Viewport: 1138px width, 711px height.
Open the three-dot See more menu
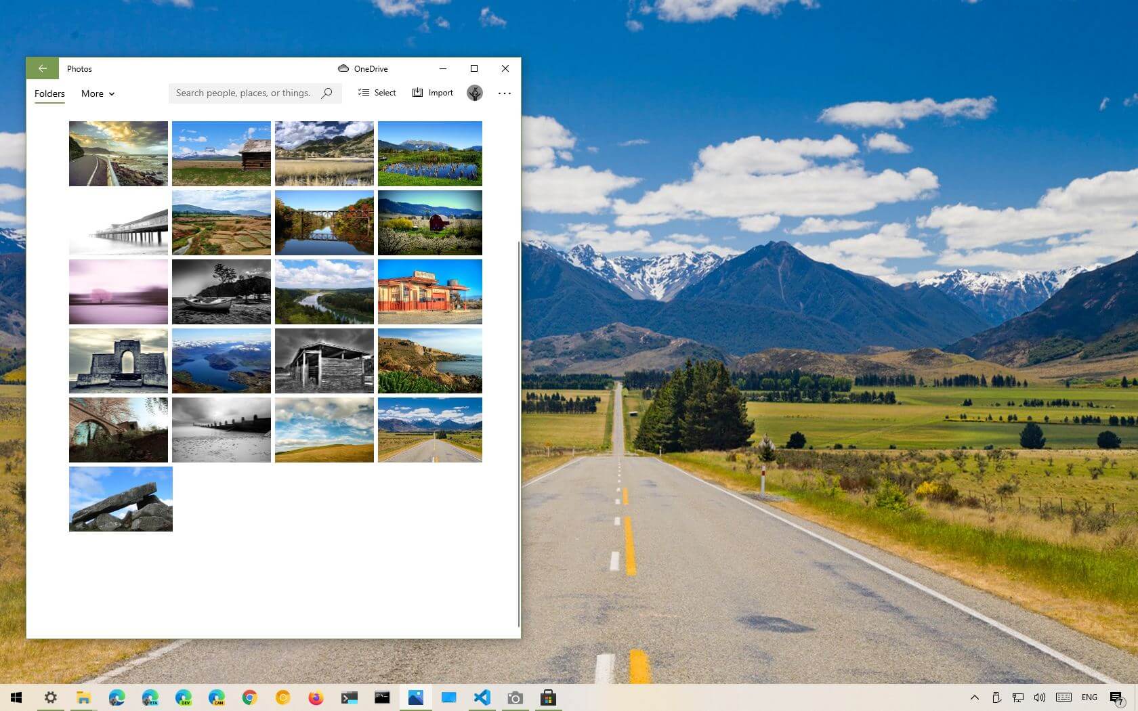pyautogui.click(x=505, y=93)
